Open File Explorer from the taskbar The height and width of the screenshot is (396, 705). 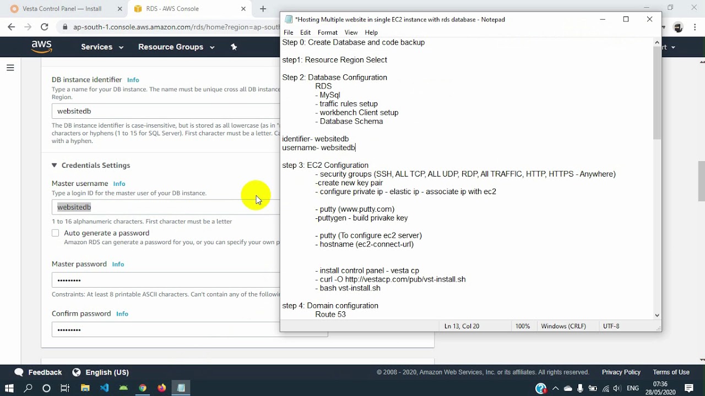[x=85, y=388]
